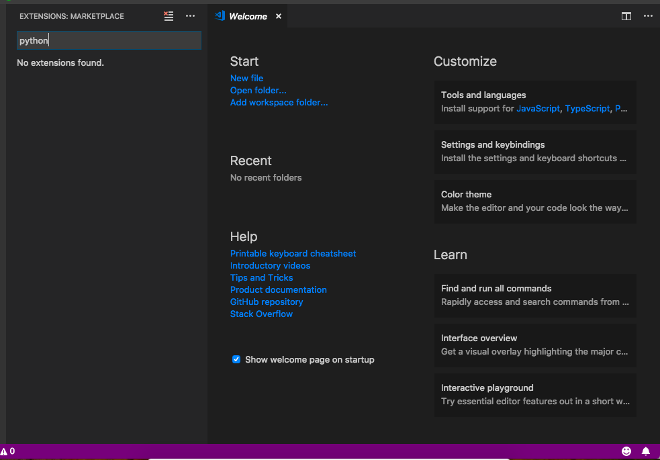Click Add workspace folder...
The image size is (660, 460).
[279, 102]
